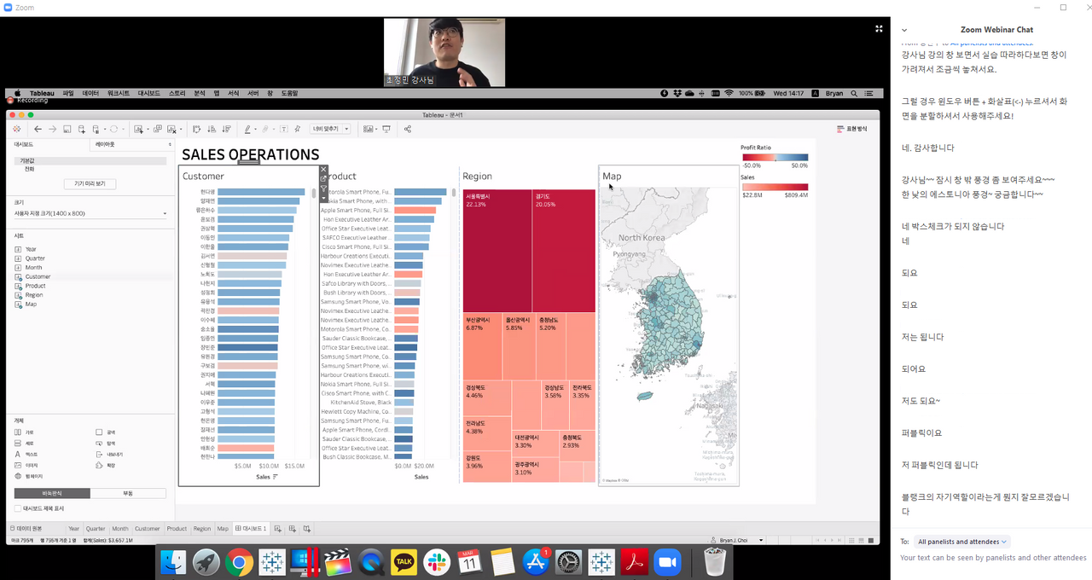
Task: Open the dashboard size dropdown (1400 x 800)
Action: [x=91, y=213]
